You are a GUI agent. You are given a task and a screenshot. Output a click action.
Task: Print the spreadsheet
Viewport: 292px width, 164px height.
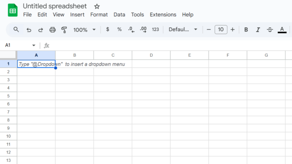(x=52, y=30)
